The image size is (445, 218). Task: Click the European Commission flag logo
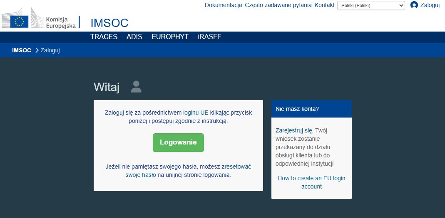[x=19, y=22]
